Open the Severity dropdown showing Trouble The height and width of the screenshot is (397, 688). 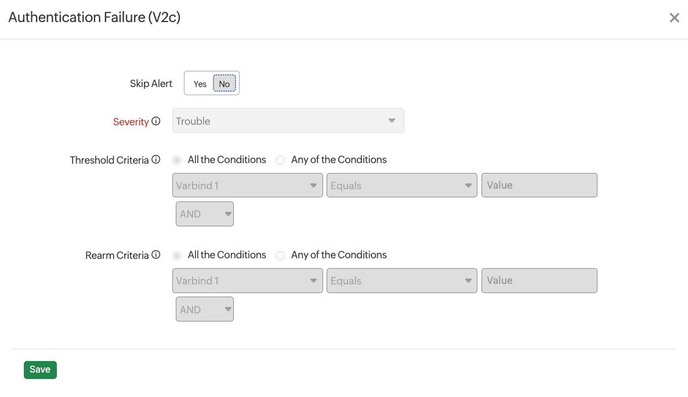click(288, 121)
